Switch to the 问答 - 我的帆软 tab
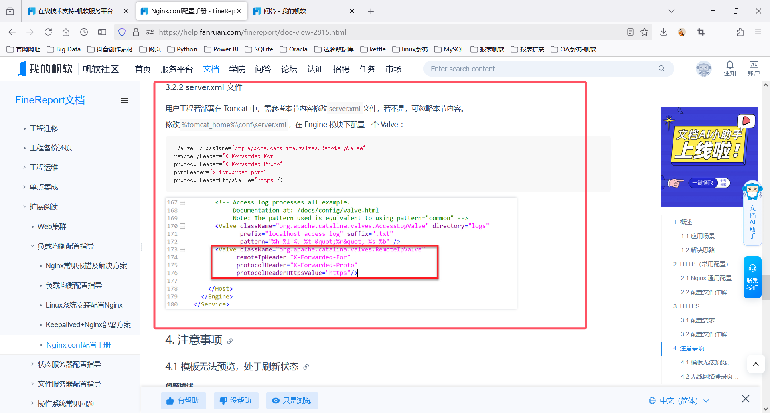 [x=304, y=11]
